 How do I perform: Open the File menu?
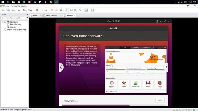click(3, 10)
